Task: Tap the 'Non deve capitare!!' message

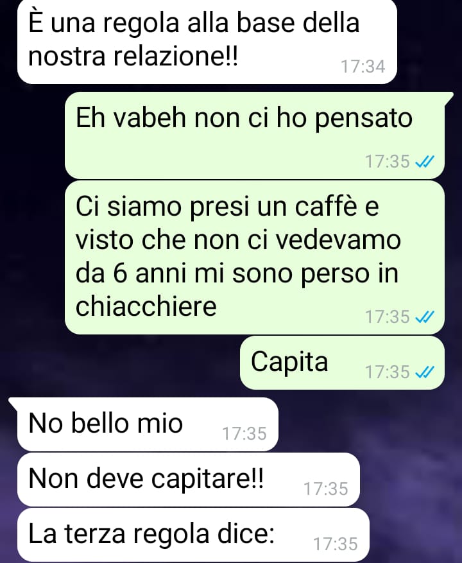Action: coord(189,480)
